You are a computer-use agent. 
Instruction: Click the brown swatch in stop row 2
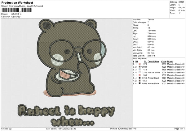[139, 67]
